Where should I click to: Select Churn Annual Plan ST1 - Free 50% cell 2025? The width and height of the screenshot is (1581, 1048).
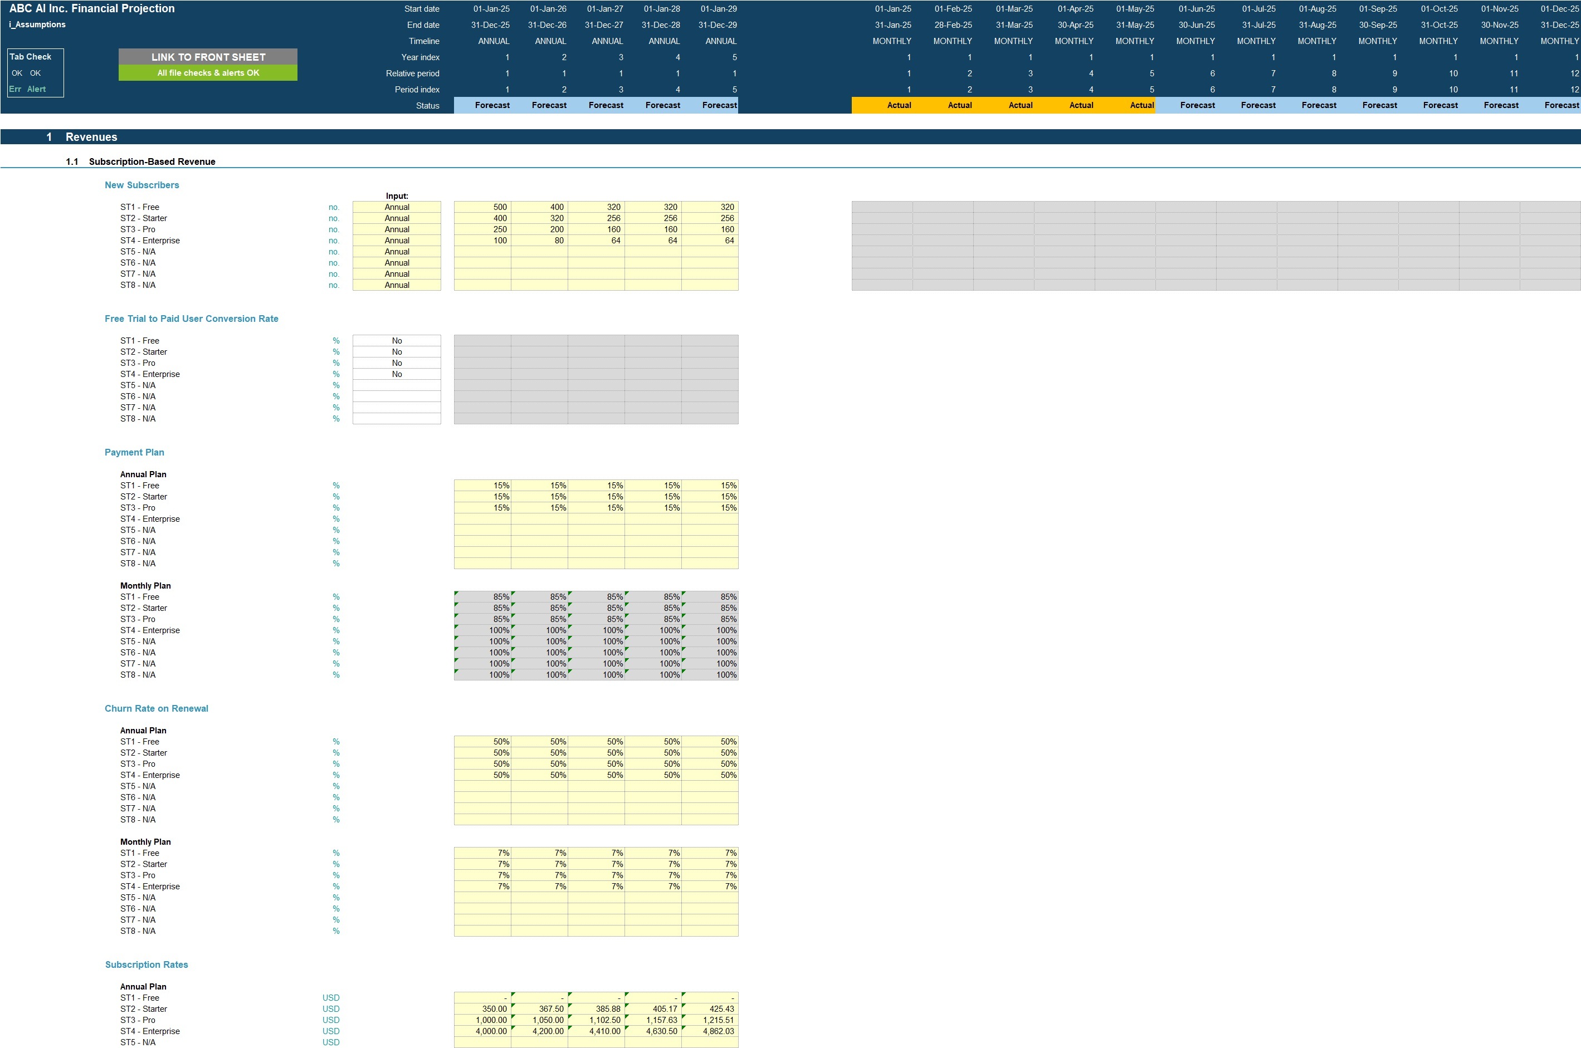click(x=482, y=742)
